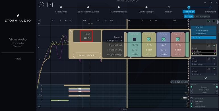
Task: Select Bass Control in the mode list
Action: pyautogui.click(x=204, y=33)
